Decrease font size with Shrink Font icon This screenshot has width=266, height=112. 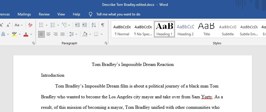coord(9,25)
